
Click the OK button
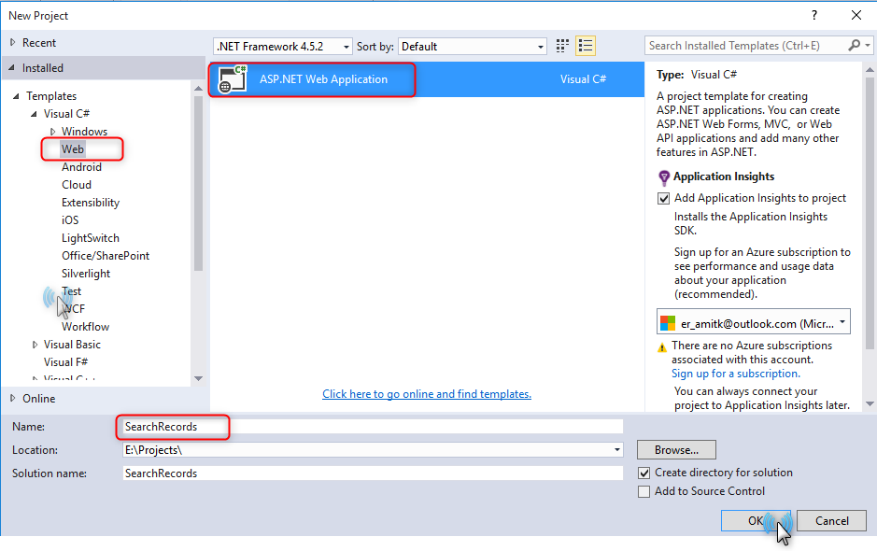(756, 521)
